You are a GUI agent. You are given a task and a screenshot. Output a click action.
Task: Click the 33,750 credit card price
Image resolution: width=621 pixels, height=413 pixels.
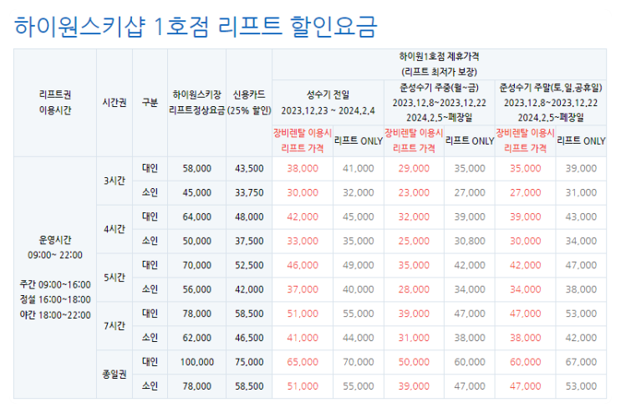pyautogui.click(x=249, y=193)
